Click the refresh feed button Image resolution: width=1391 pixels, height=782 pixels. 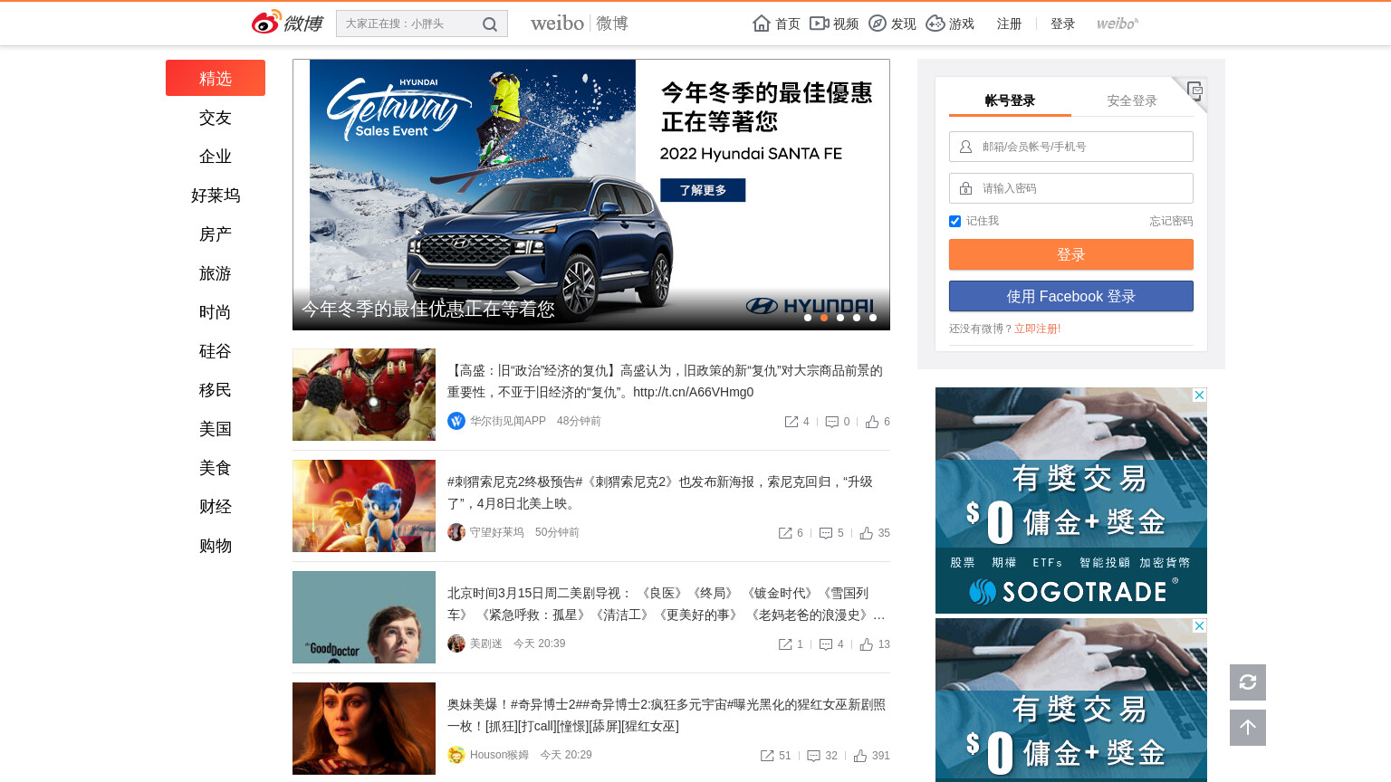[1248, 682]
